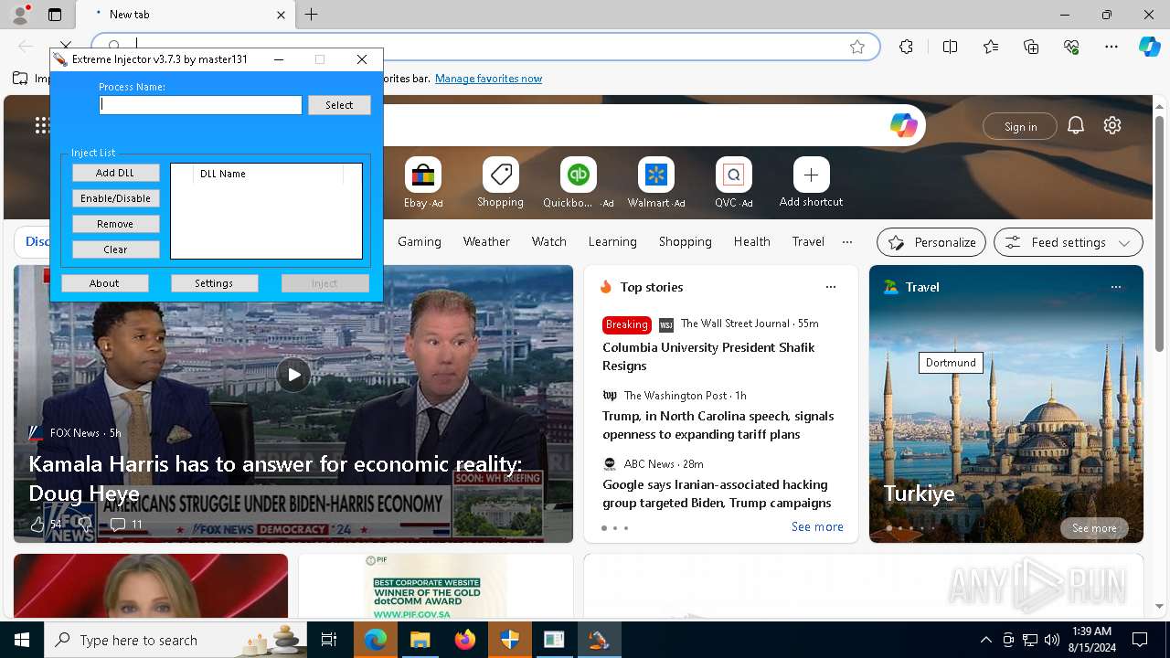Open Google Iranian hacking group story
The height and width of the screenshot is (658, 1170).
coord(717,493)
